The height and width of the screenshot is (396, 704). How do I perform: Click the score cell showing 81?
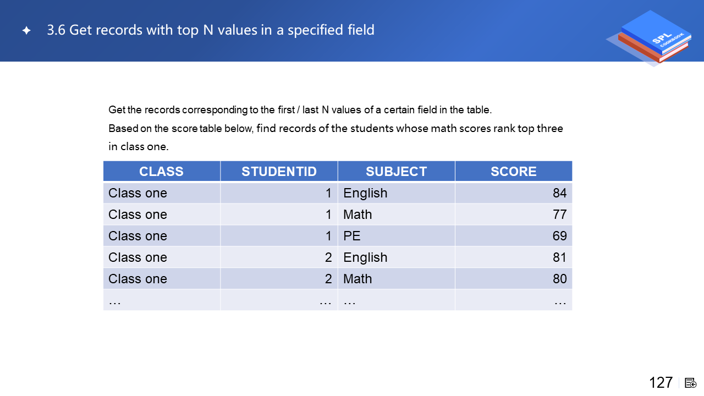tap(559, 257)
